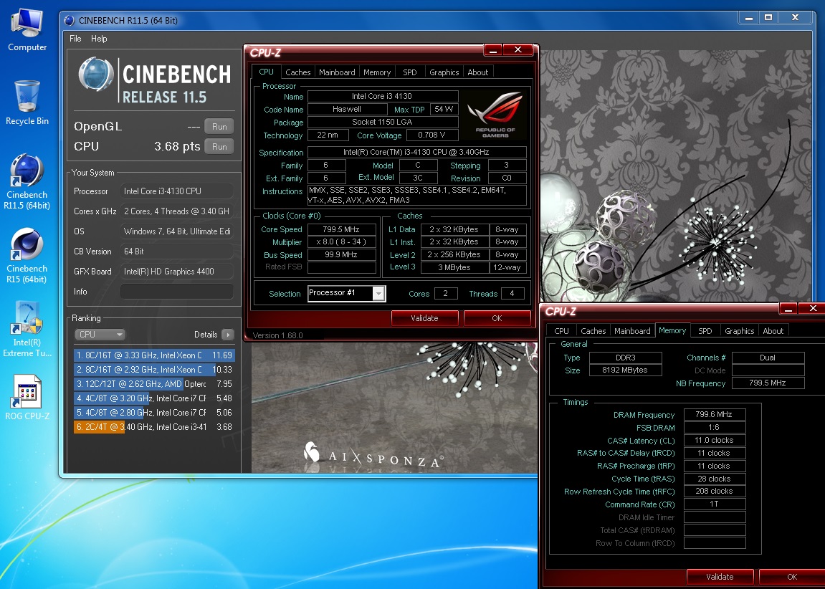Viewport: 825px width, 589px height.
Task: Click the DRAM Frequency 799.6 MHz value
Action: click(715, 414)
